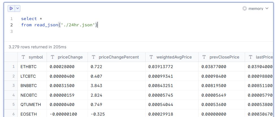Select the weightedAvgPrice column header

(x=172, y=57)
